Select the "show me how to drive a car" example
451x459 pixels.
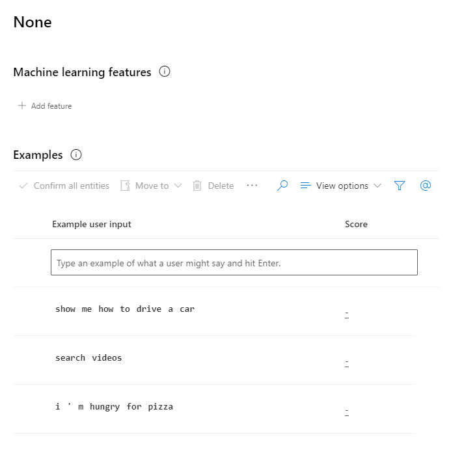click(x=125, y=309)
